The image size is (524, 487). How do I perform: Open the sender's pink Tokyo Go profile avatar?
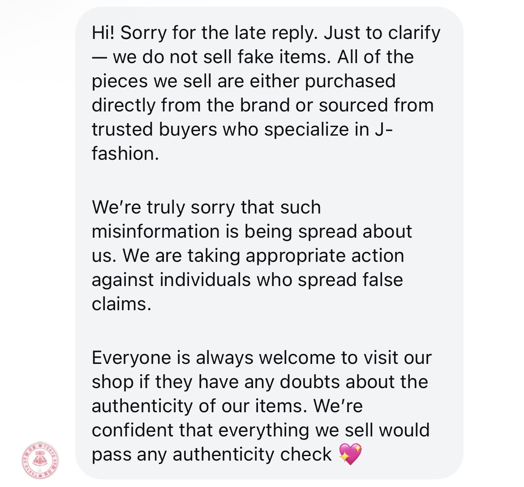pos(40,460)
